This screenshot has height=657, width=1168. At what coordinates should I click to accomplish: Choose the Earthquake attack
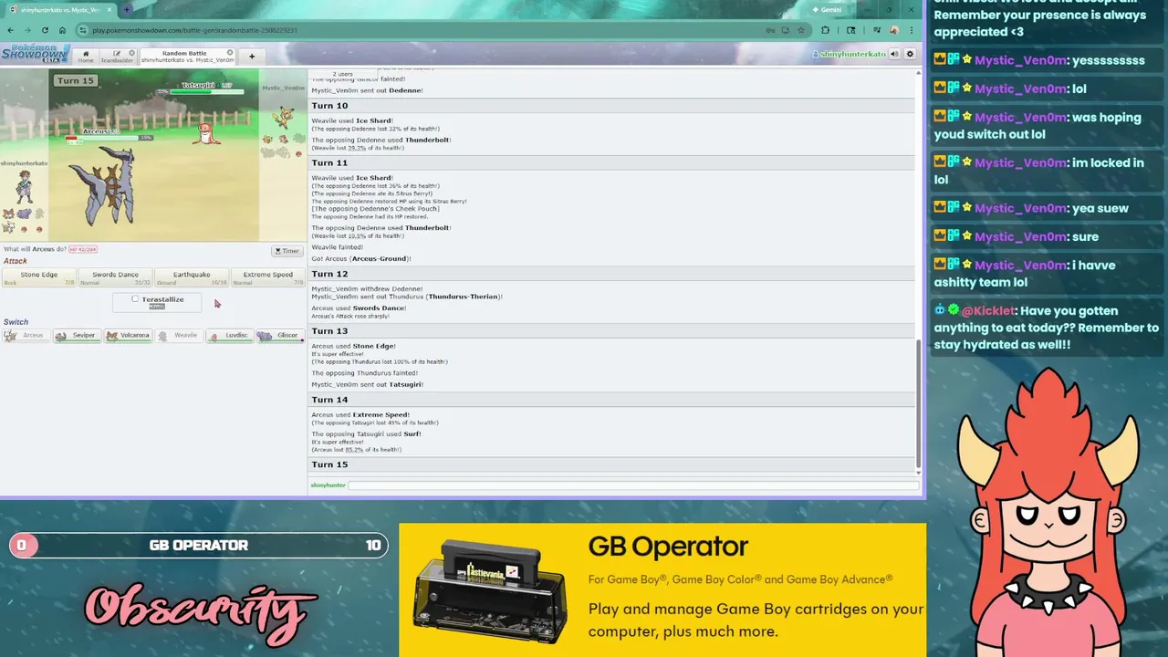[x=192, y=277]
